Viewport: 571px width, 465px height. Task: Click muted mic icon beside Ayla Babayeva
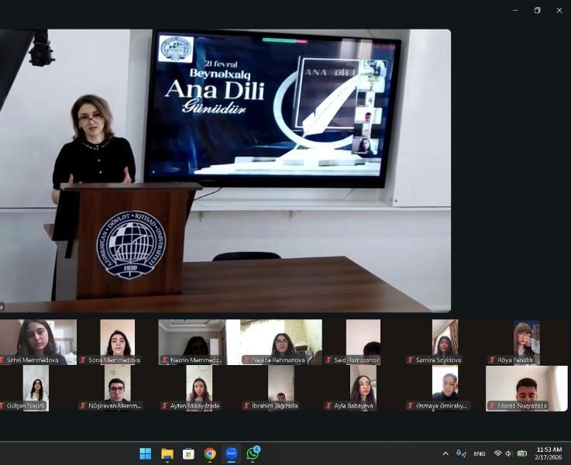(328, 405)
